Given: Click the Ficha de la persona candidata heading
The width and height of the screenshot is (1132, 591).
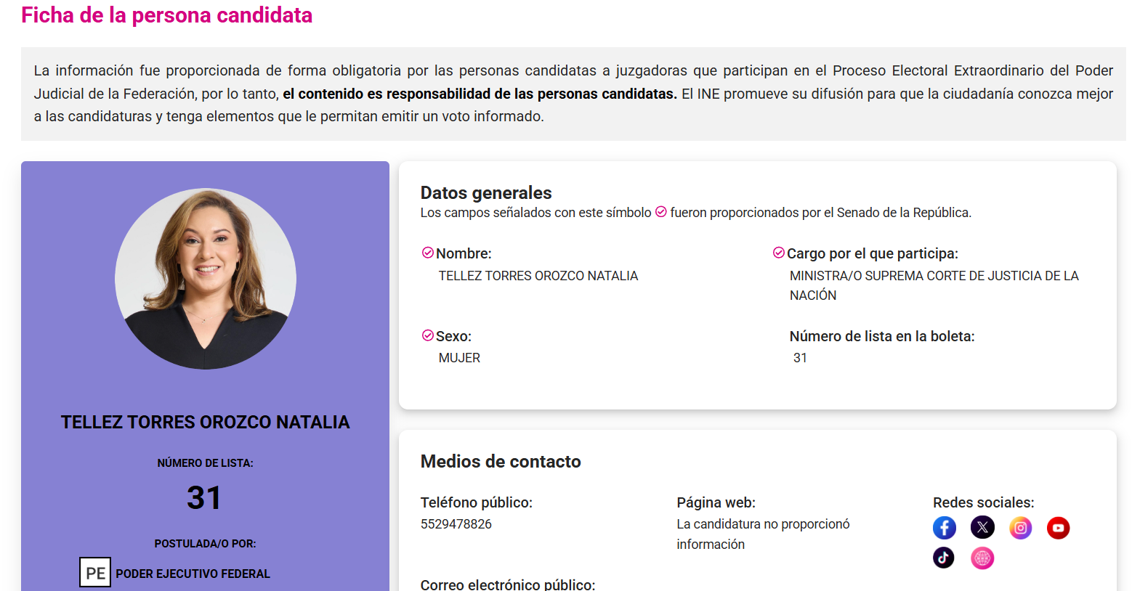Looking at the screenshot, I should pyautogui.click(x=167, y=15).
